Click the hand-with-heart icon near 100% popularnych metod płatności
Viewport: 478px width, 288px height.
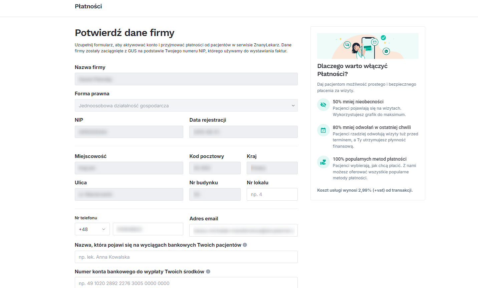(323, 162)
